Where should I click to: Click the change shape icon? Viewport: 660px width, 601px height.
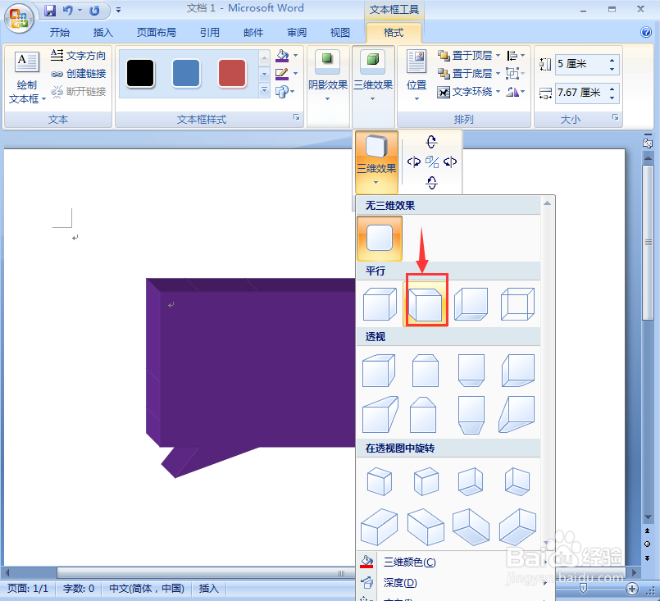(281, 91)
